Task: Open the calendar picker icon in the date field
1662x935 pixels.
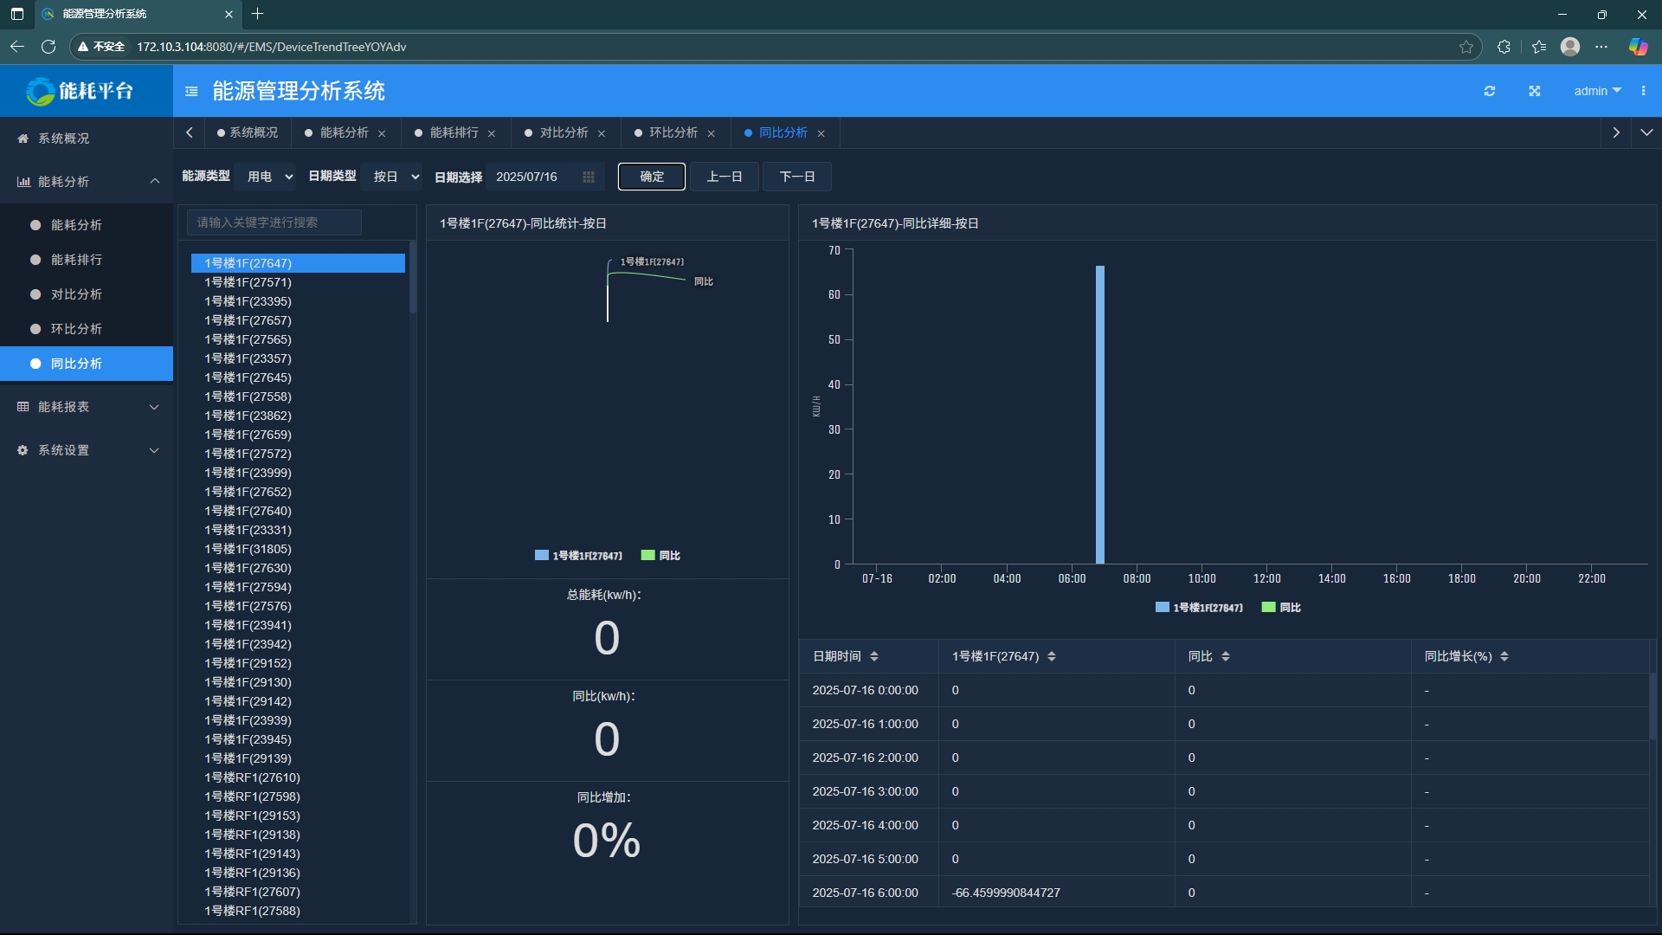Action: (589, 177)
